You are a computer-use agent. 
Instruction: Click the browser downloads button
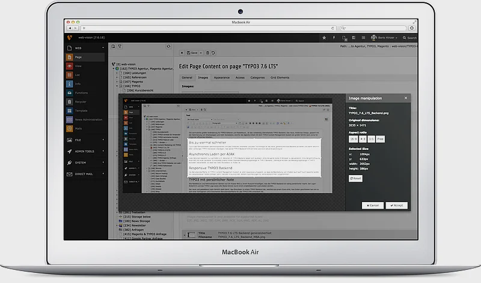(412, 28)
